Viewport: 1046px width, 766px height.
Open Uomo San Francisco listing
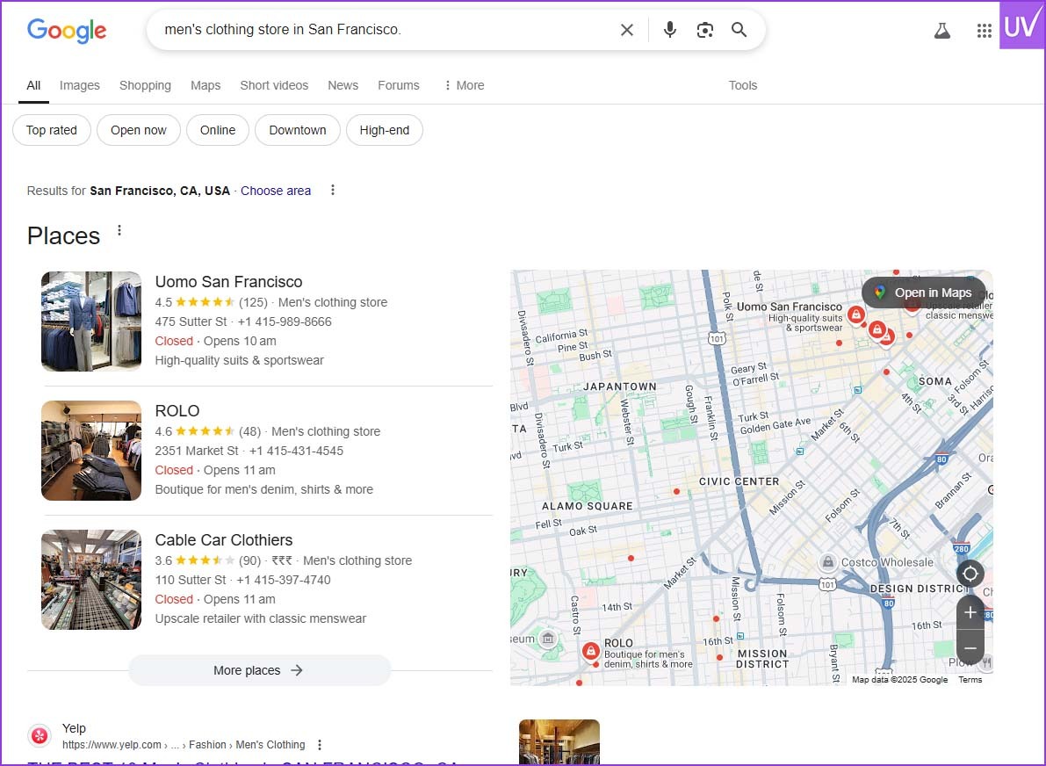228,282
